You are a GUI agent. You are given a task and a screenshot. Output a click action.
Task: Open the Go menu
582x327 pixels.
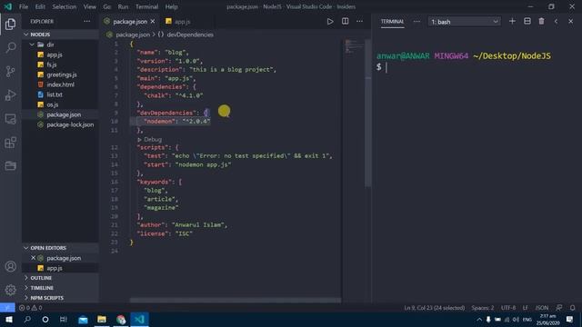[107, 6]
